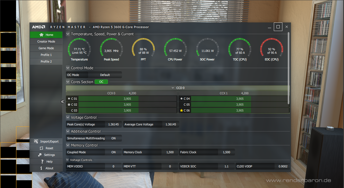Click the Temperature gauge
Viewport: 344px width, 188px height.
79,50
